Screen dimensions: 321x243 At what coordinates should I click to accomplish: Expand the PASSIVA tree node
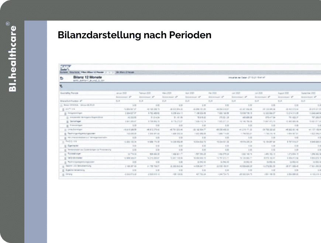click(63, 142)
